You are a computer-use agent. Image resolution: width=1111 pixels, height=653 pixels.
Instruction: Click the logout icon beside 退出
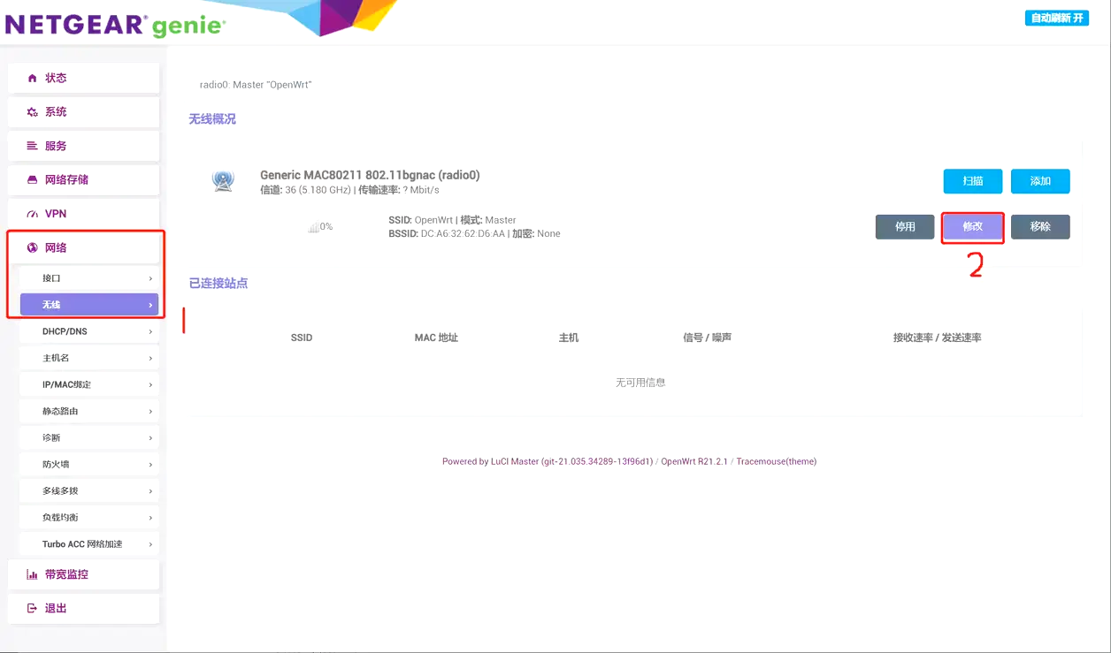click(33, 609)
